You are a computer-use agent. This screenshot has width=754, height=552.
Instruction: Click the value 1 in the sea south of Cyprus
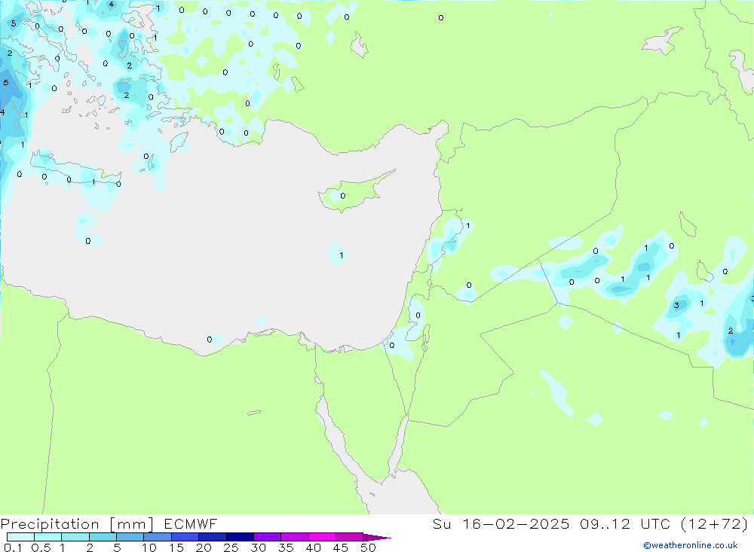(x=342, y=255)
